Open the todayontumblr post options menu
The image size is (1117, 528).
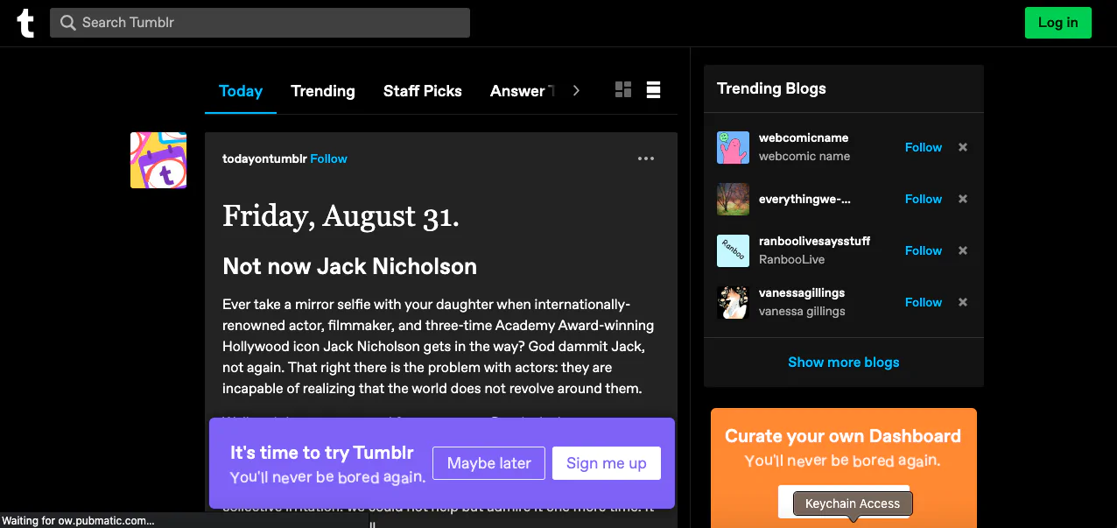646,158
